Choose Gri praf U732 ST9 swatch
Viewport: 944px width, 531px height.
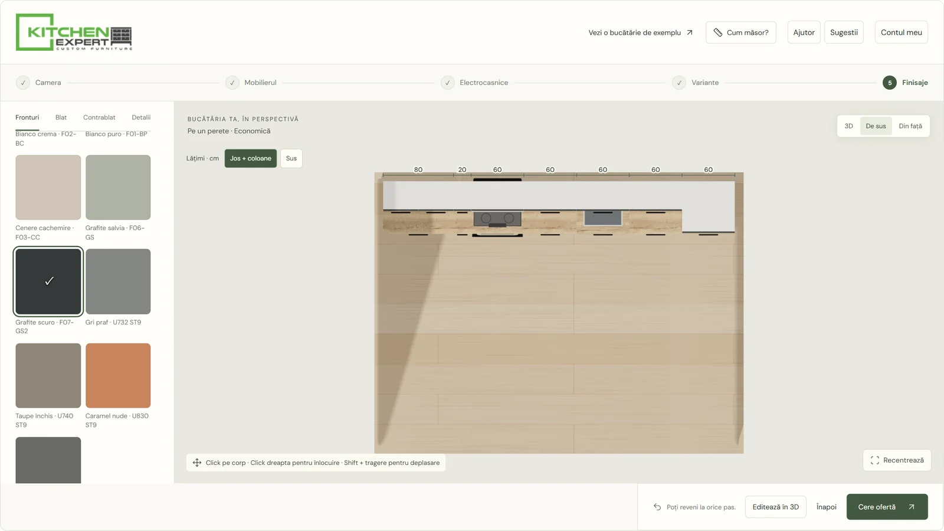118,281
